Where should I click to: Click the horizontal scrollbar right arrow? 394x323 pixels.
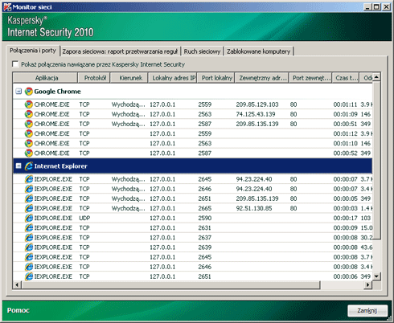[x=367, y=285]
